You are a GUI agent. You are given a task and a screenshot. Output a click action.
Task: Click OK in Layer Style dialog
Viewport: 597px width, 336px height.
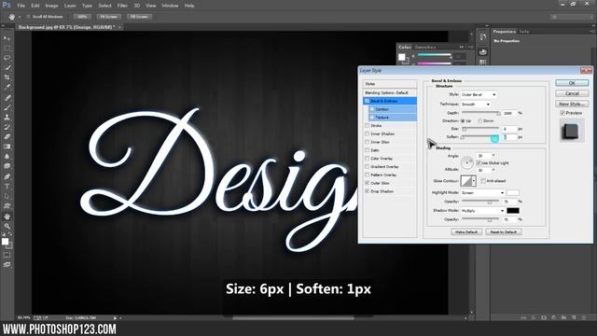pyautogui.click(x=572, y=83)
